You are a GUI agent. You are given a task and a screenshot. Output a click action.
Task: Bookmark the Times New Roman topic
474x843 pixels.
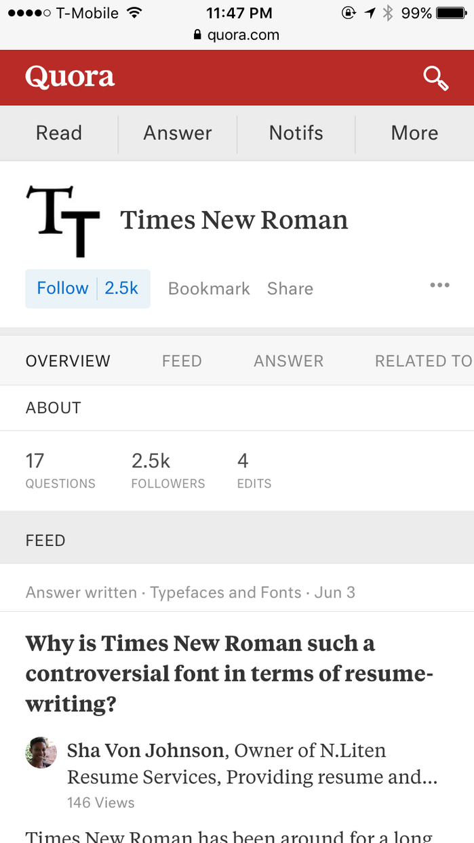click(208, 288)
